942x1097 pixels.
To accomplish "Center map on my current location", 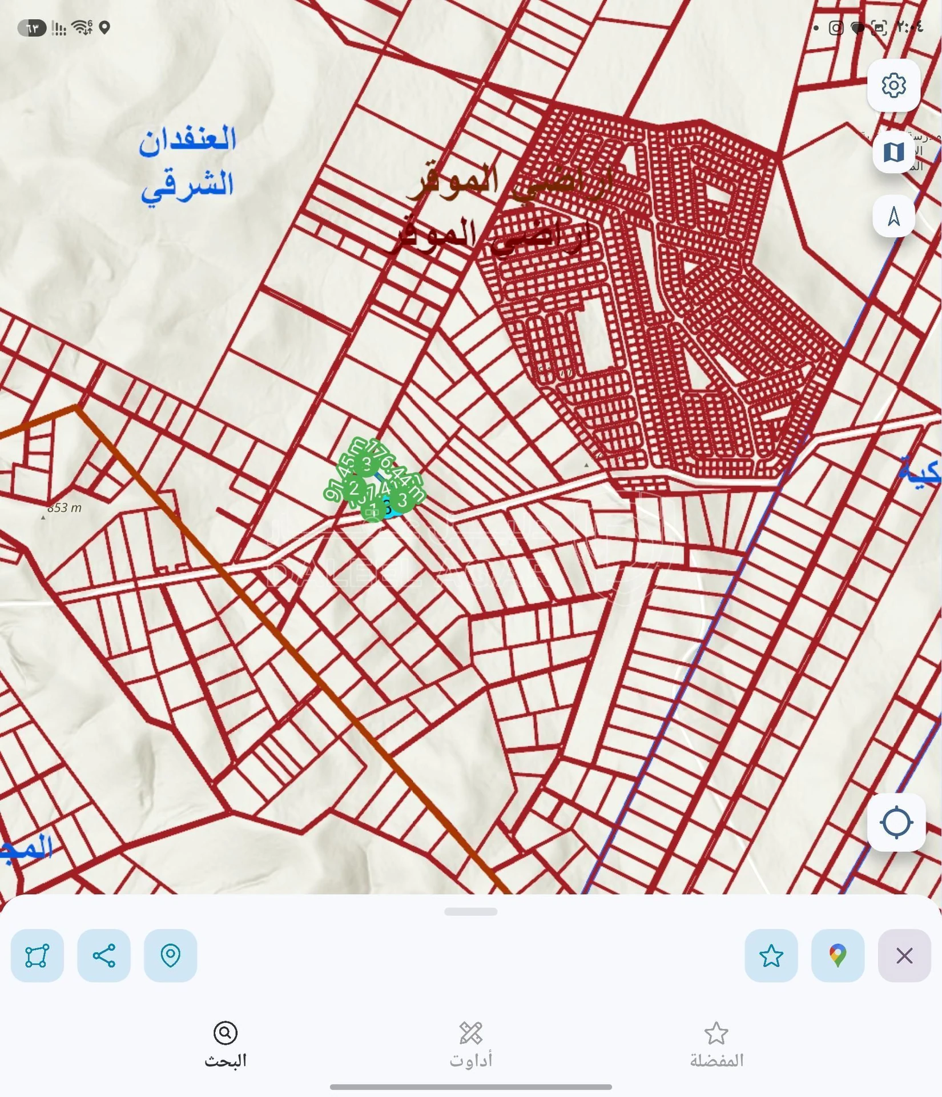I will pyautogui.click(x=896, y=822).
